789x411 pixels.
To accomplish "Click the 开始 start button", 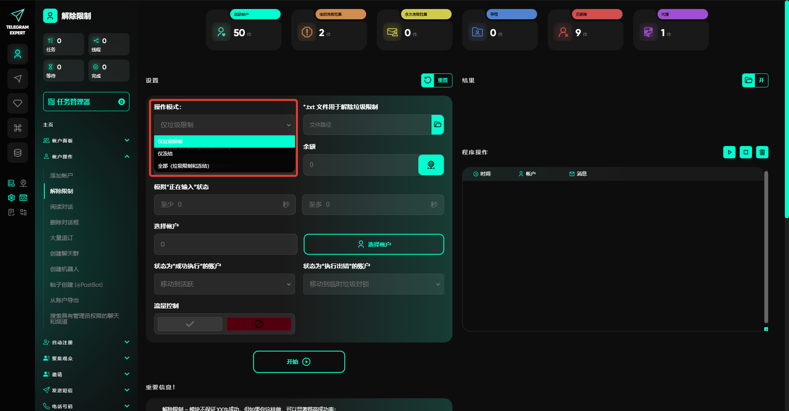I will (x=299, y=362).
